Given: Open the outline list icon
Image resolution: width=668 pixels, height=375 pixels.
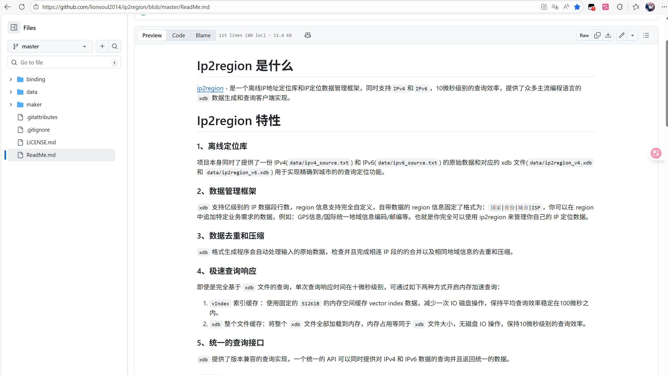Looking at the screenshot, I should tap(646, 35).
